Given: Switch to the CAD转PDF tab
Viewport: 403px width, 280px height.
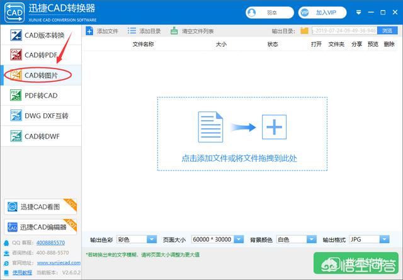Looking at the screenshot, I should click(40, 55).
